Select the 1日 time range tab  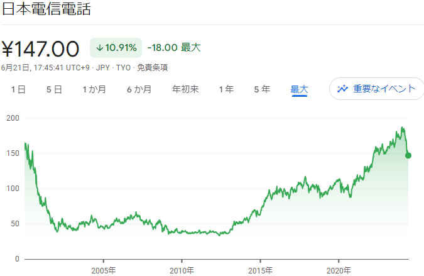tap(18, 89)
